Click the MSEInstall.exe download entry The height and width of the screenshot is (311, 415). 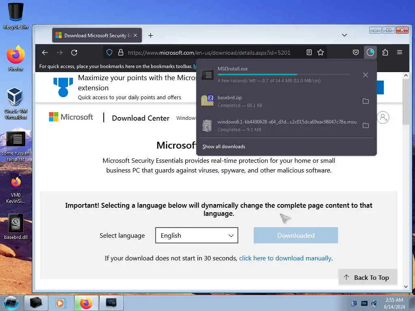click(x=278, y=75)
